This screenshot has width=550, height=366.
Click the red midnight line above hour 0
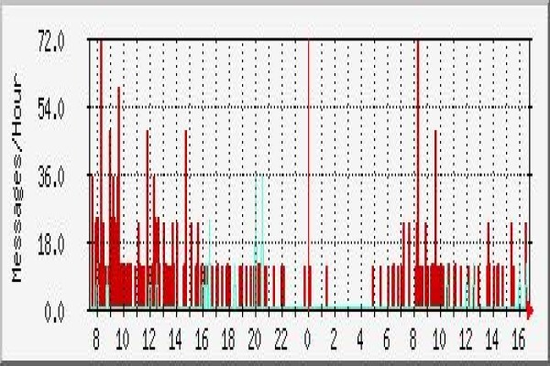click(x=309, y=175)
